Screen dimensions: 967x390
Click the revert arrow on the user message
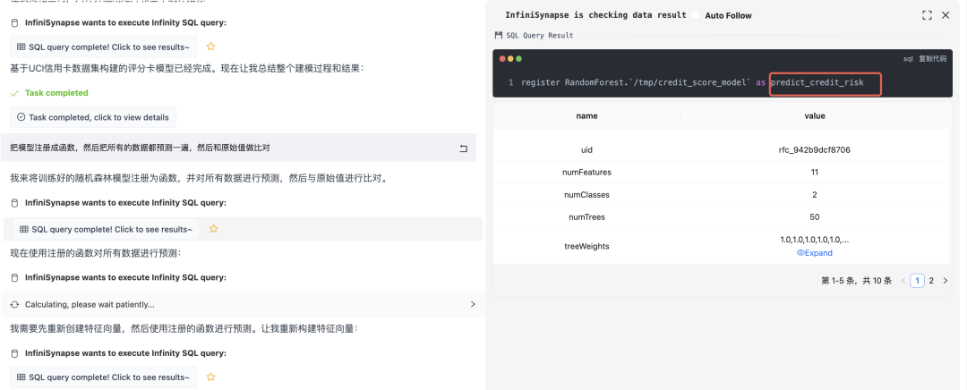pos(463,148)
